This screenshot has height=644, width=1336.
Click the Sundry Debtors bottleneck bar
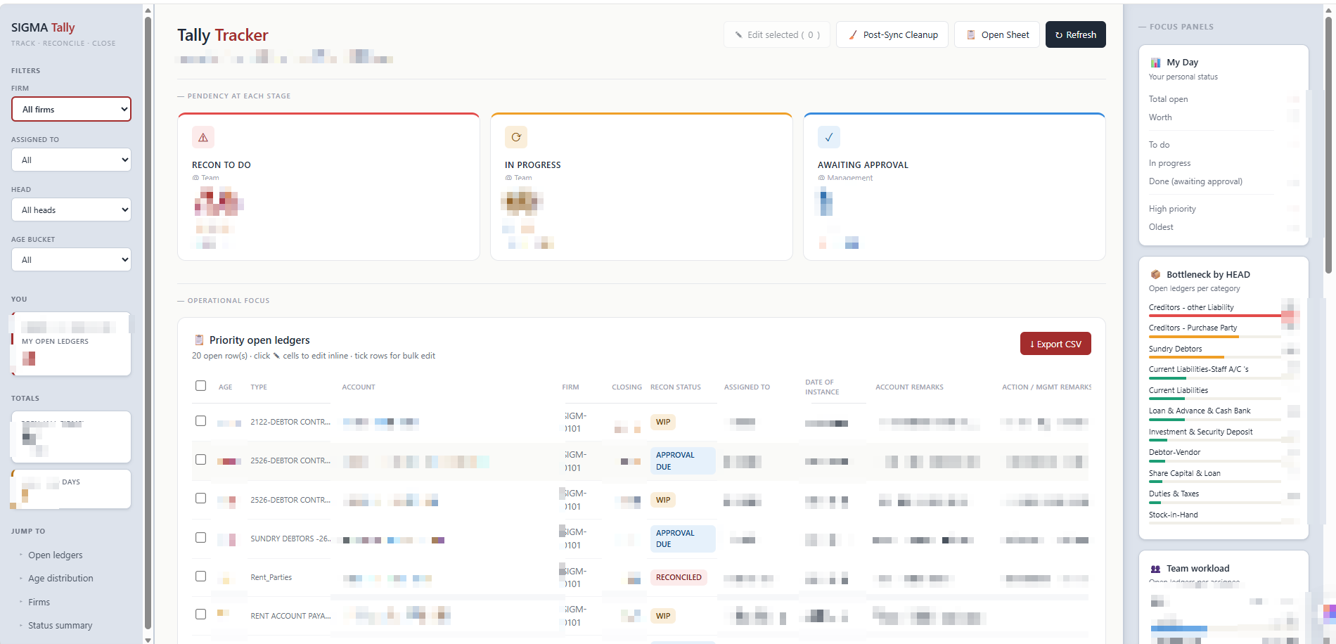[1215, 357]
